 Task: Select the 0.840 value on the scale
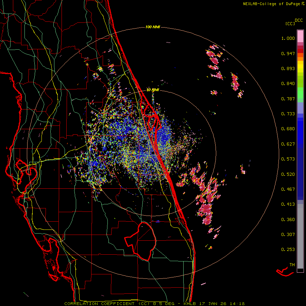click(288, 84)
